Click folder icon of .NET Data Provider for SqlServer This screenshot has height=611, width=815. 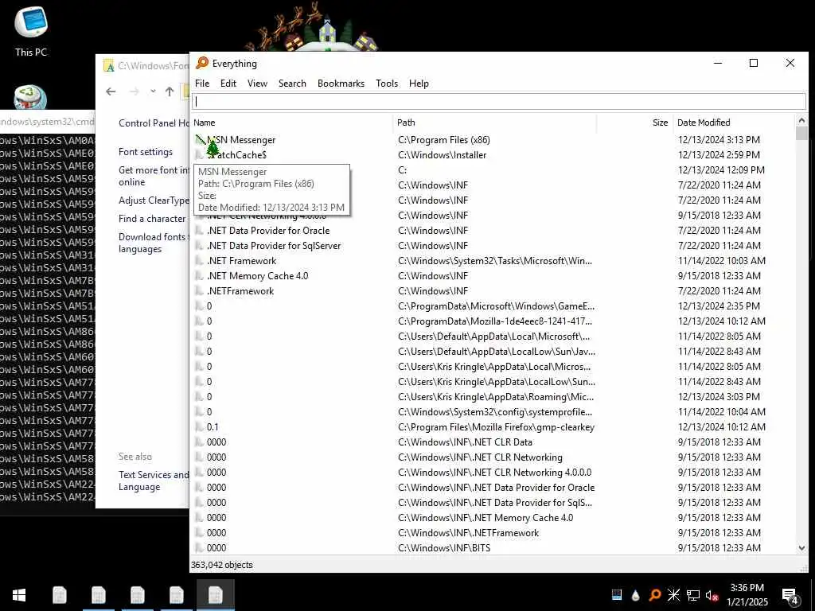tap(199, 246)
